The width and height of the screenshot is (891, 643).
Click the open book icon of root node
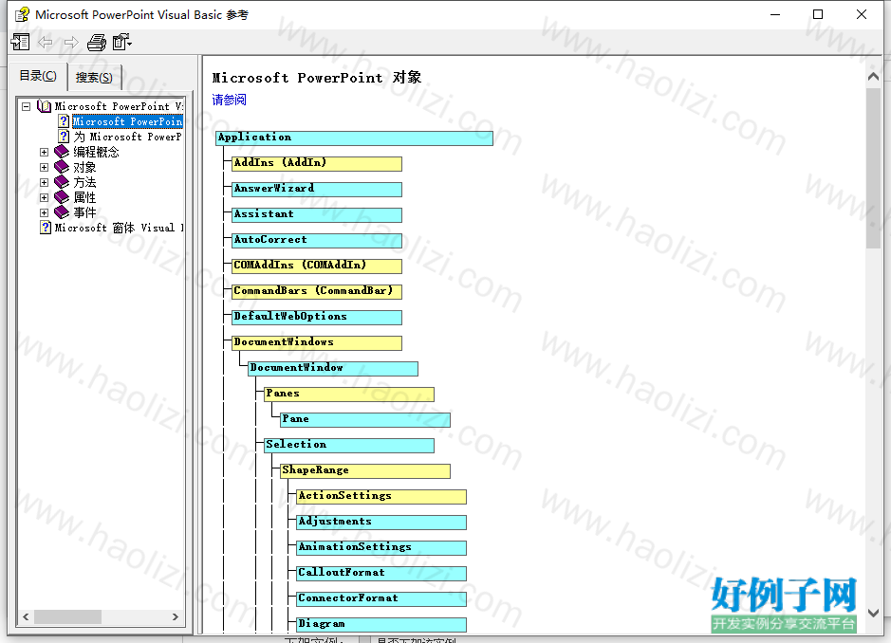click(44, 106)
